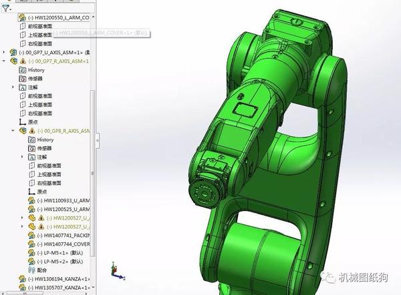Click the 原点 origin icon under 00_GP7_R_AXIS_ASM

(23, 122)
